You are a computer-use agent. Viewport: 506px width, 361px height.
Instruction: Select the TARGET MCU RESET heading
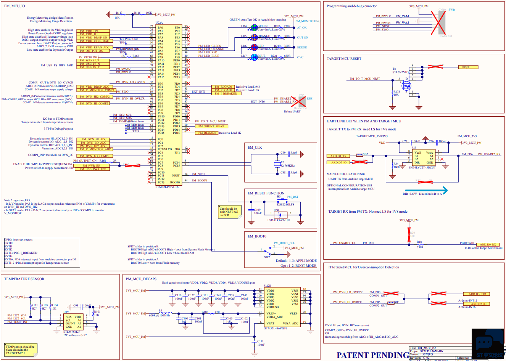344,59
